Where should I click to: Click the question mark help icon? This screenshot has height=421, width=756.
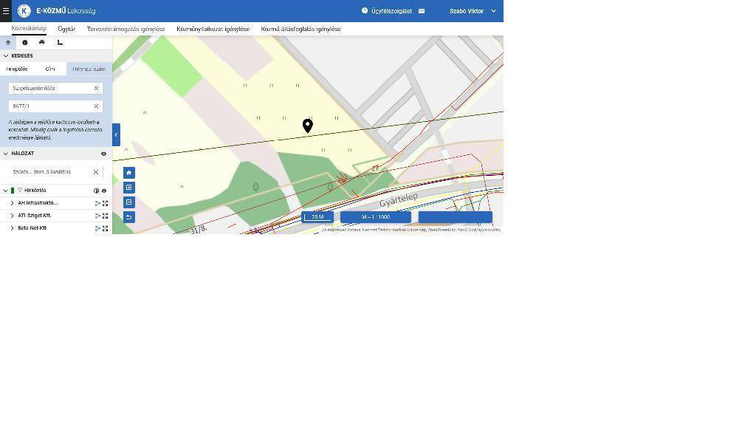(365, 10)
